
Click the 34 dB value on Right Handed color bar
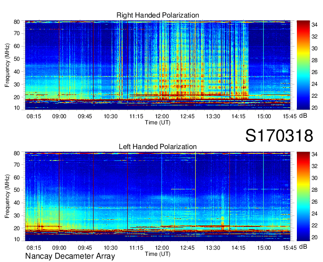click(314, 25)
